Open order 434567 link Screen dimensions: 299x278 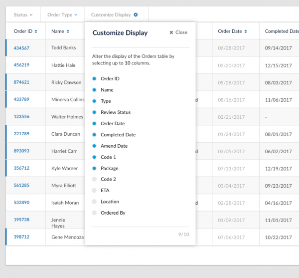click(21, 48)
